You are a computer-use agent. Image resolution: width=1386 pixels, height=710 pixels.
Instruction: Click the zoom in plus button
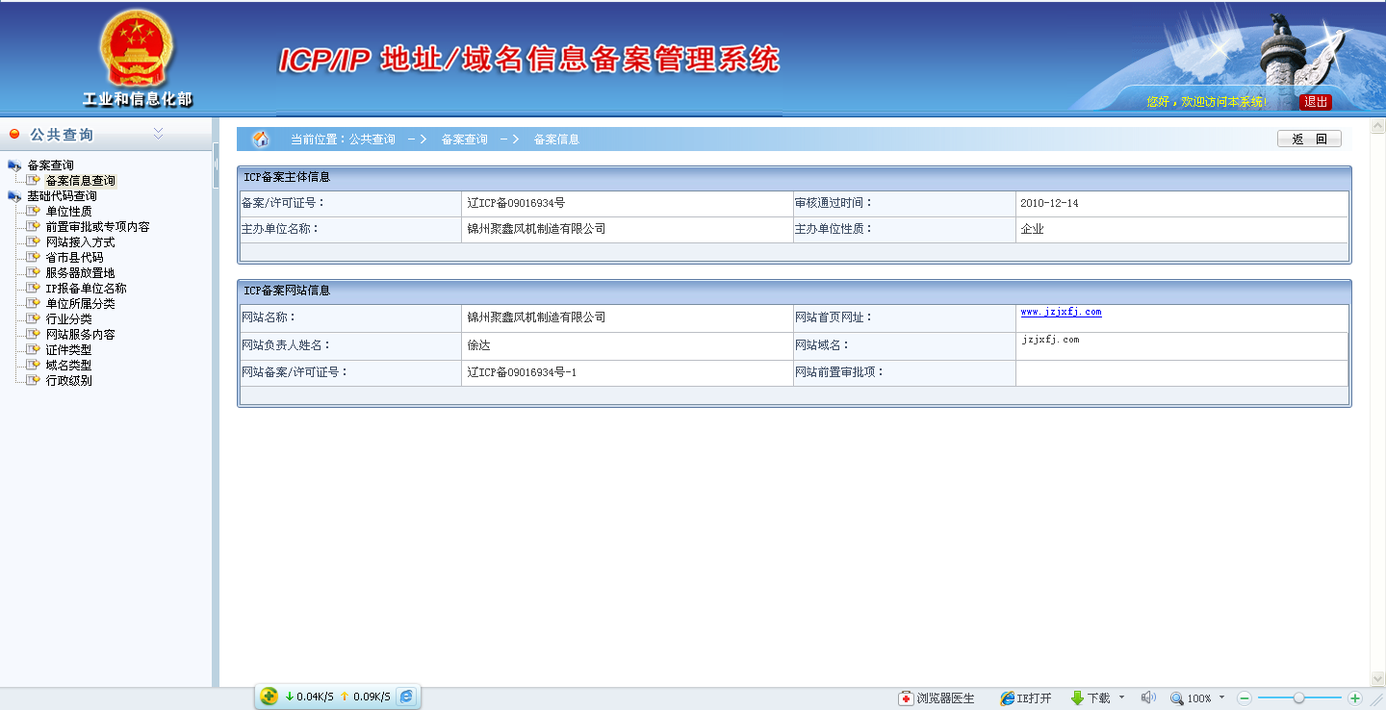click(x=1355, y=698)
